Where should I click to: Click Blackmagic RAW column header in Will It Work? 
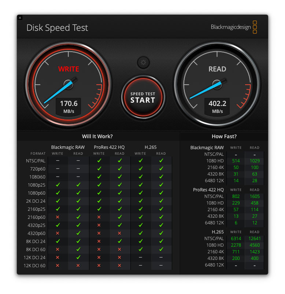[x=68, y=147]
